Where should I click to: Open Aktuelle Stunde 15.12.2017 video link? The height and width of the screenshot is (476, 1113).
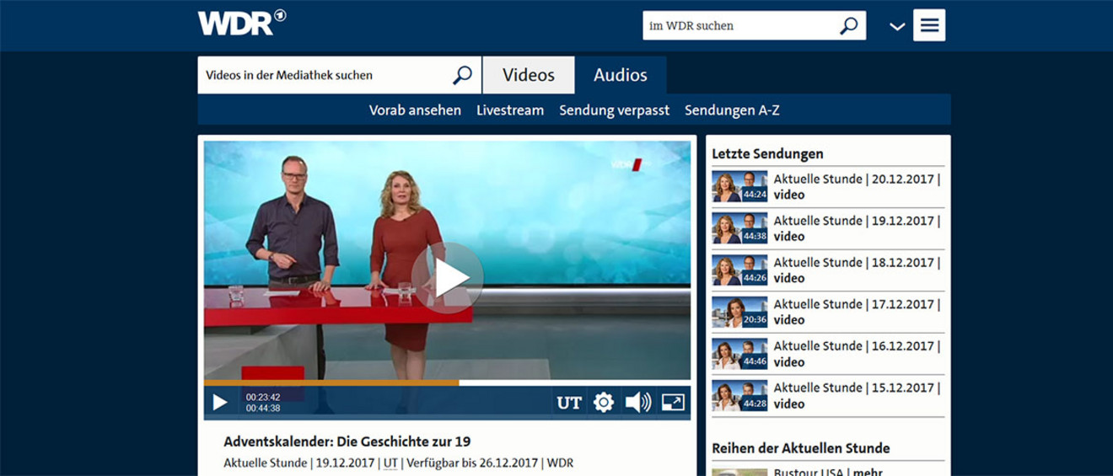(x=857, y=395)
